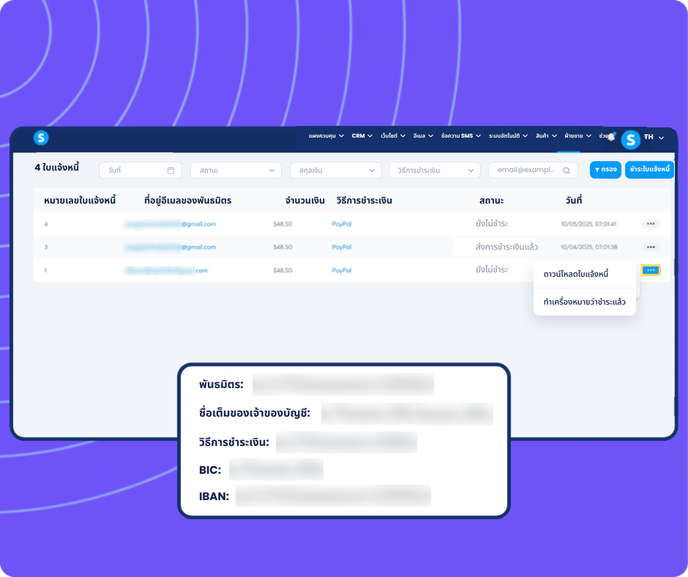Select ดาวน์โหลดใบแจ้งหนี้ from the popup menu
Screen dimensions: 688x577
585,275
